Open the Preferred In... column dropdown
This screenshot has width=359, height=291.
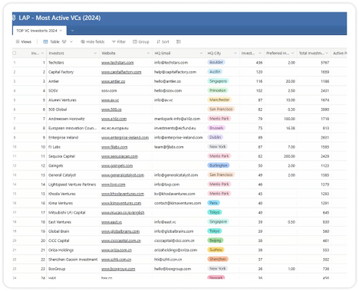(x=292, y=53)
